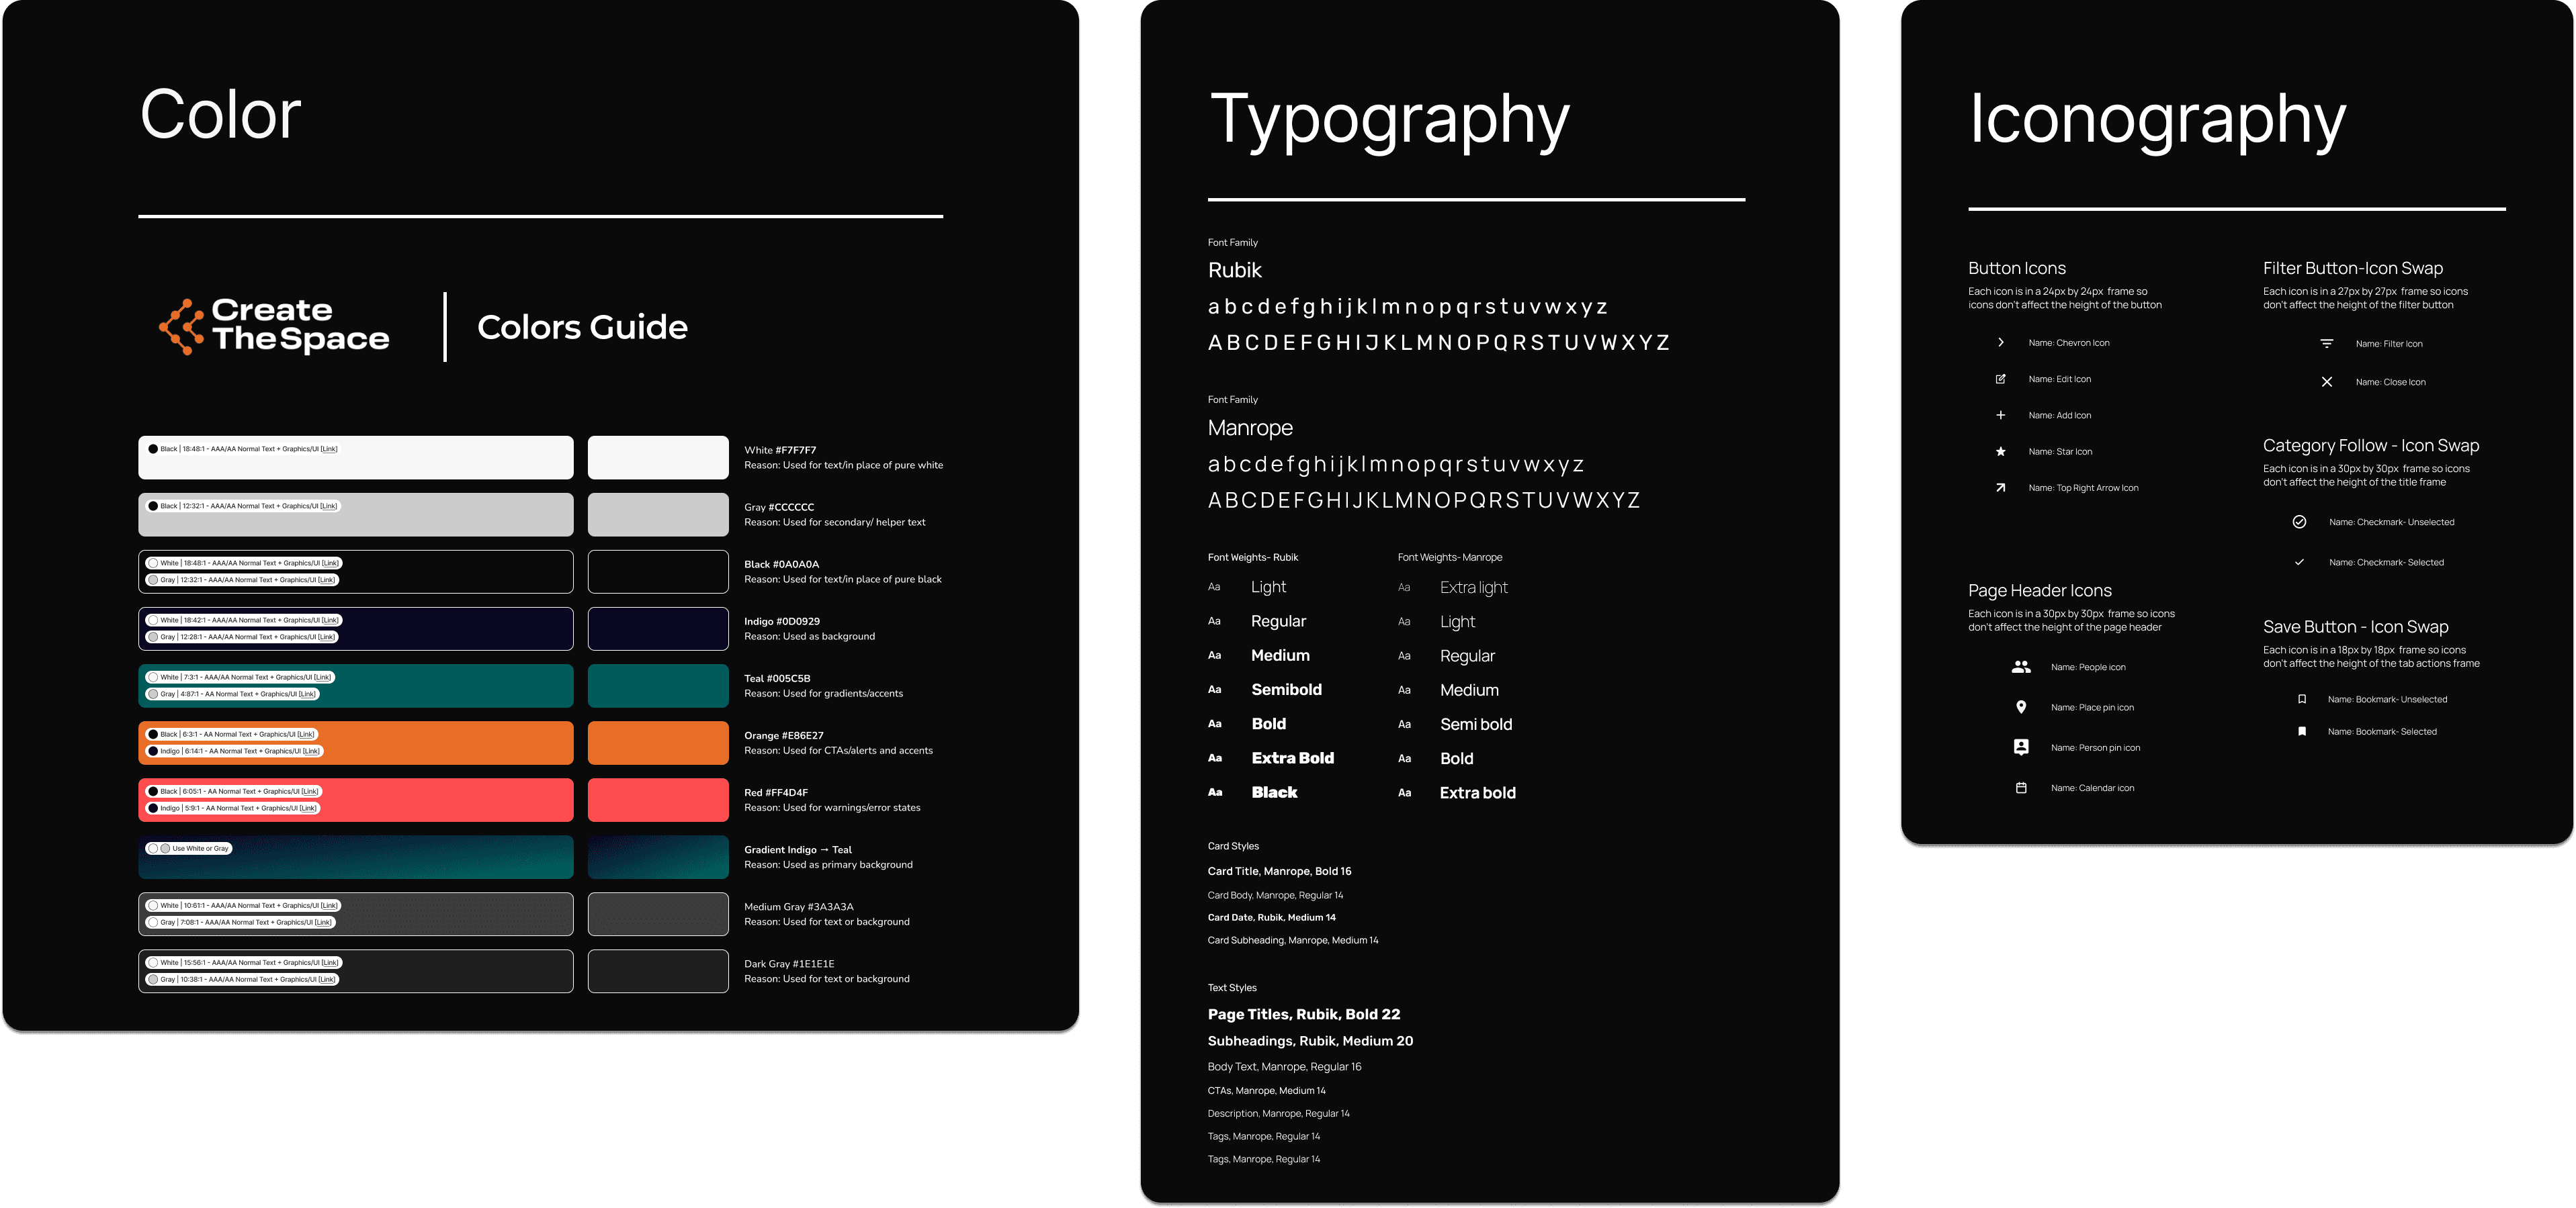Open the Link in the Gray 4:87:1 teal label

(x=307, y=694)
